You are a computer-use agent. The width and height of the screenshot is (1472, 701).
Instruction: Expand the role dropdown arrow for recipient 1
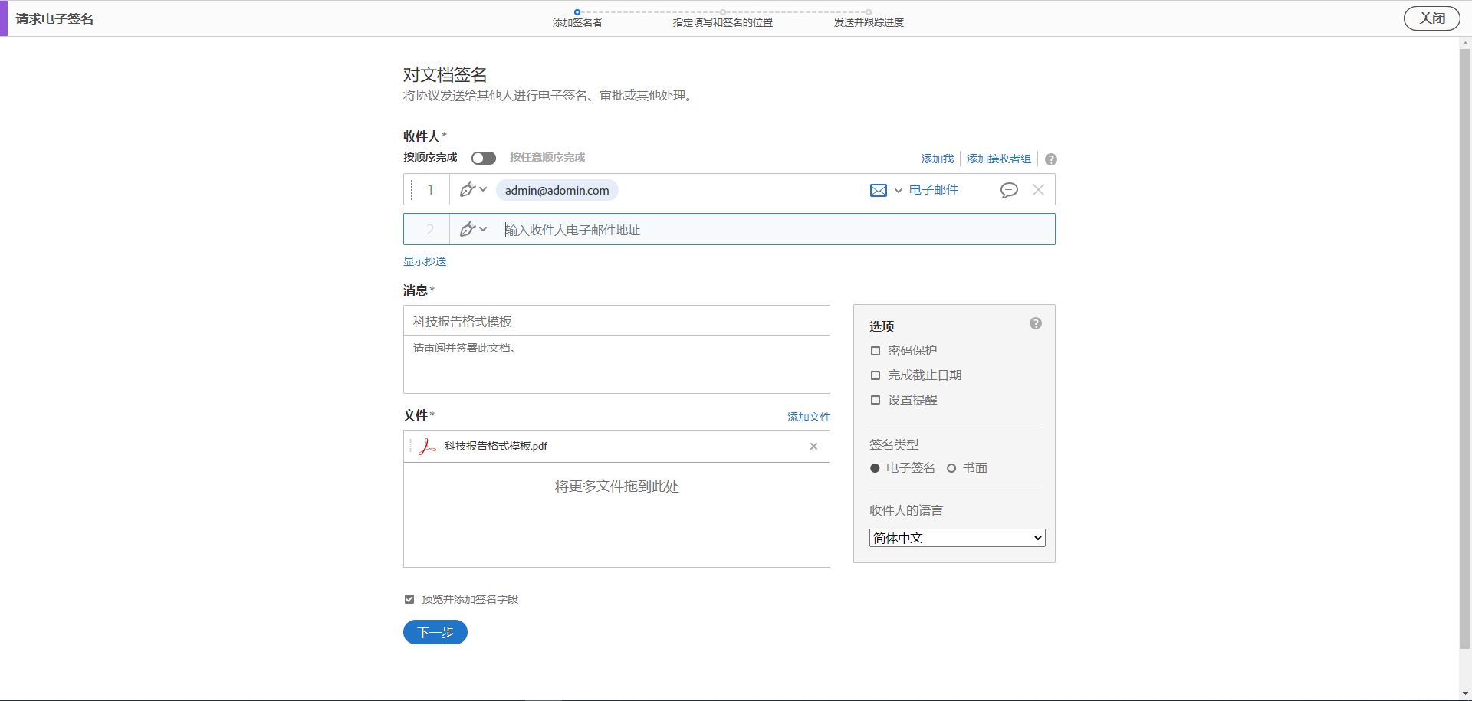(483, 189)
